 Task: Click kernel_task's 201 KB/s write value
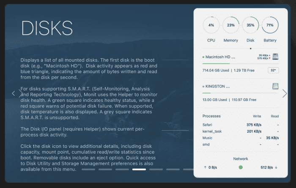[254, 131]
